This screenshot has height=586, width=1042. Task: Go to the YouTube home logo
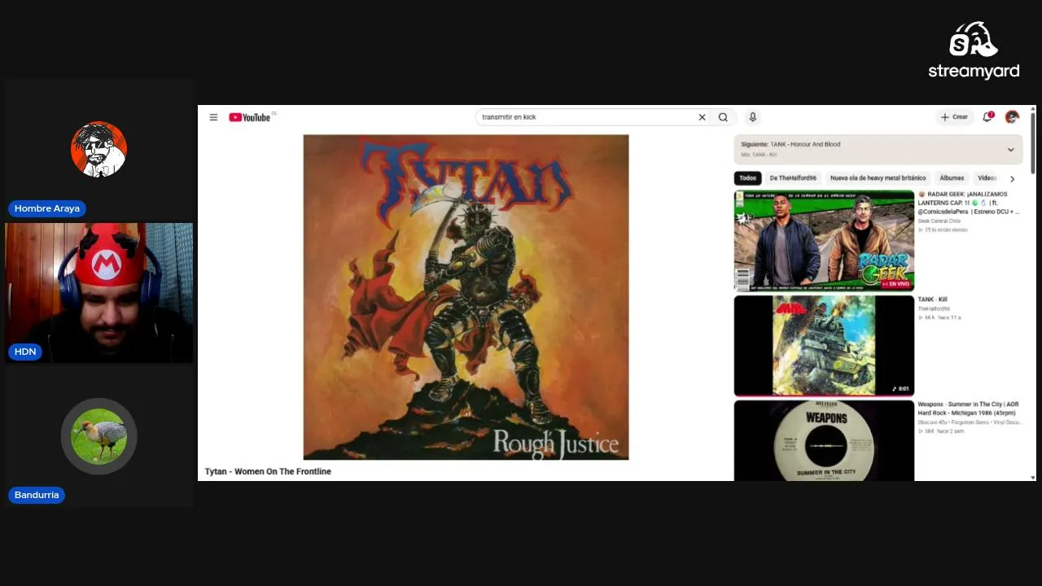(250, 117)
